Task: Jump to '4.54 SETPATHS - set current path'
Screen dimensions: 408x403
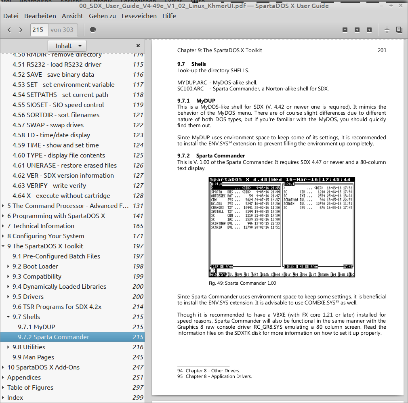Action: tap(72, 95)
